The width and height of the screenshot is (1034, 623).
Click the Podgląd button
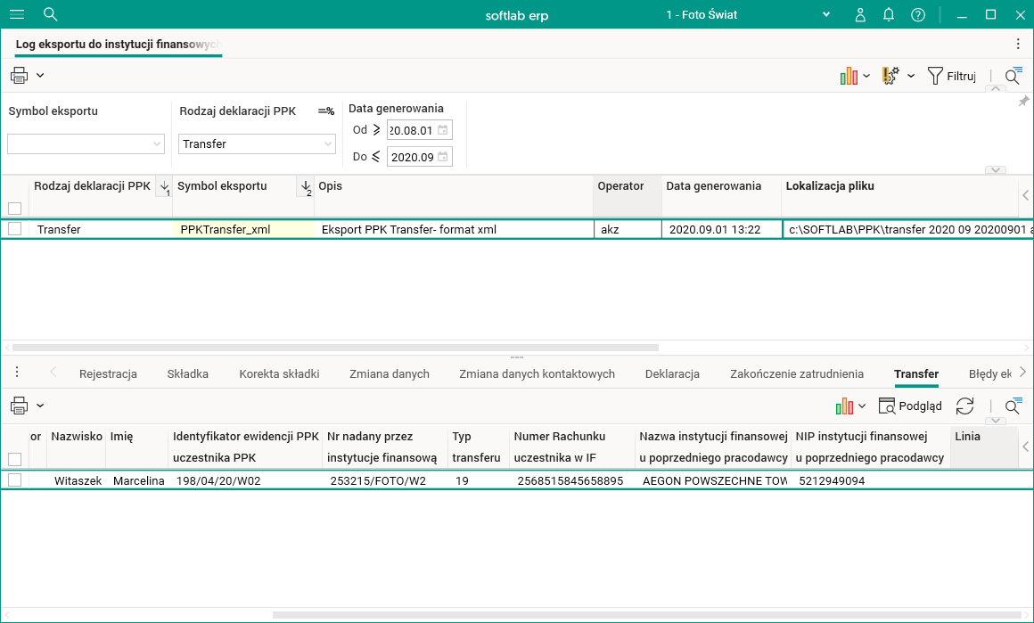click(911, 406)
